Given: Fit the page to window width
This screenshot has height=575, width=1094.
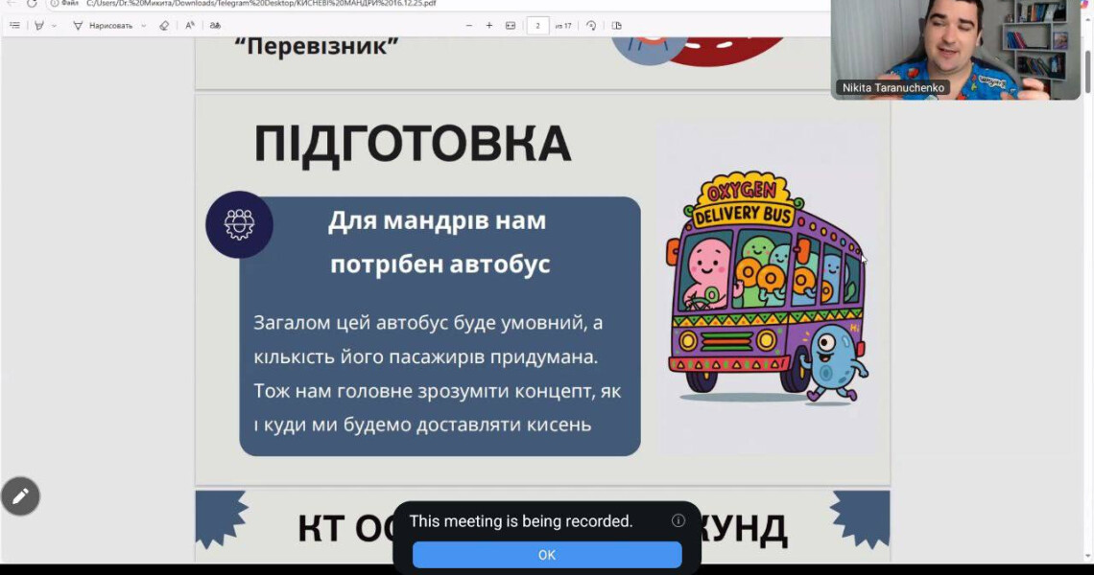Looking at the screenshot, I should click(511, 26).
